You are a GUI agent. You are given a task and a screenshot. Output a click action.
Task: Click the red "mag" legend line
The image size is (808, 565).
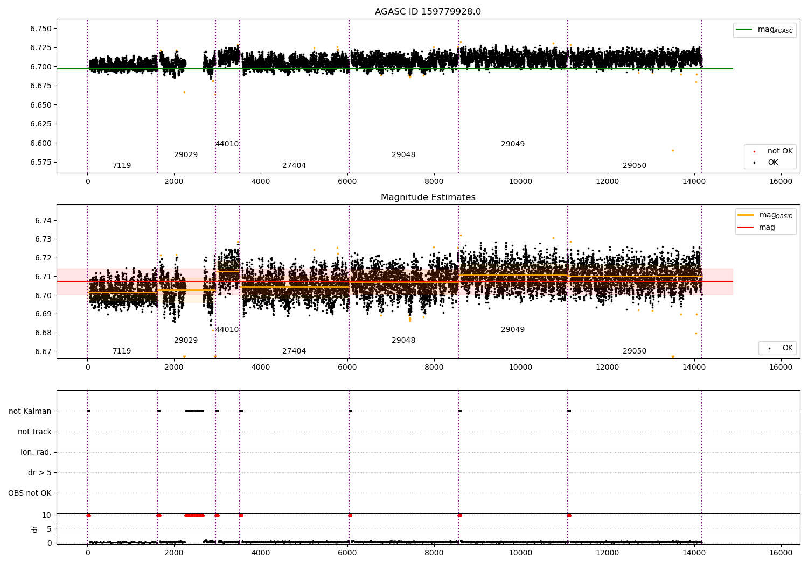(x=746, y=228)
